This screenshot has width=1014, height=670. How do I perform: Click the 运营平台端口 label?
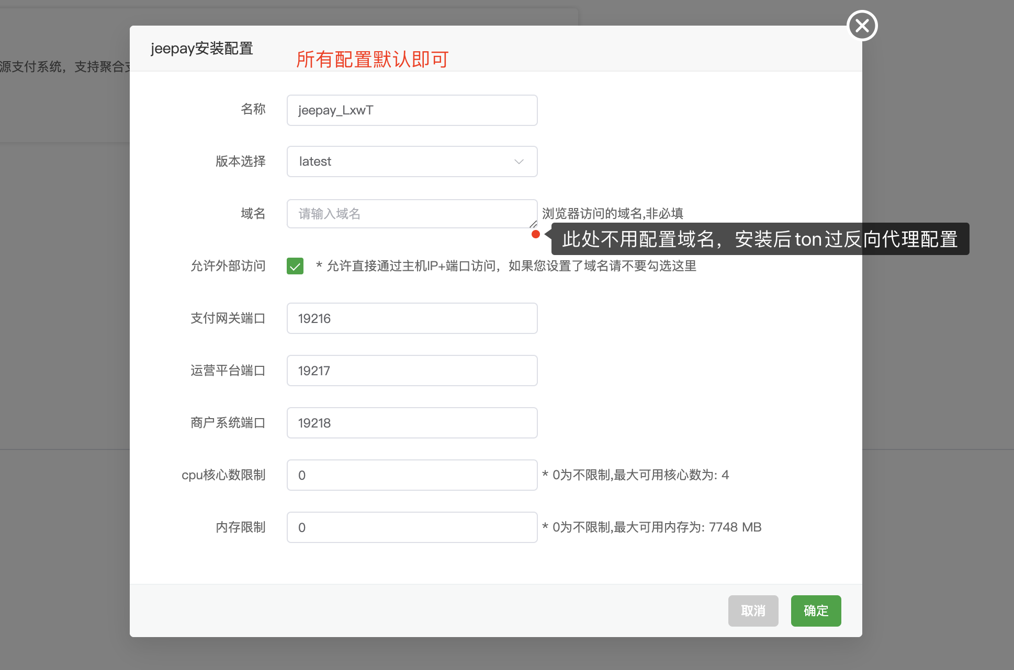pos(228,371)
